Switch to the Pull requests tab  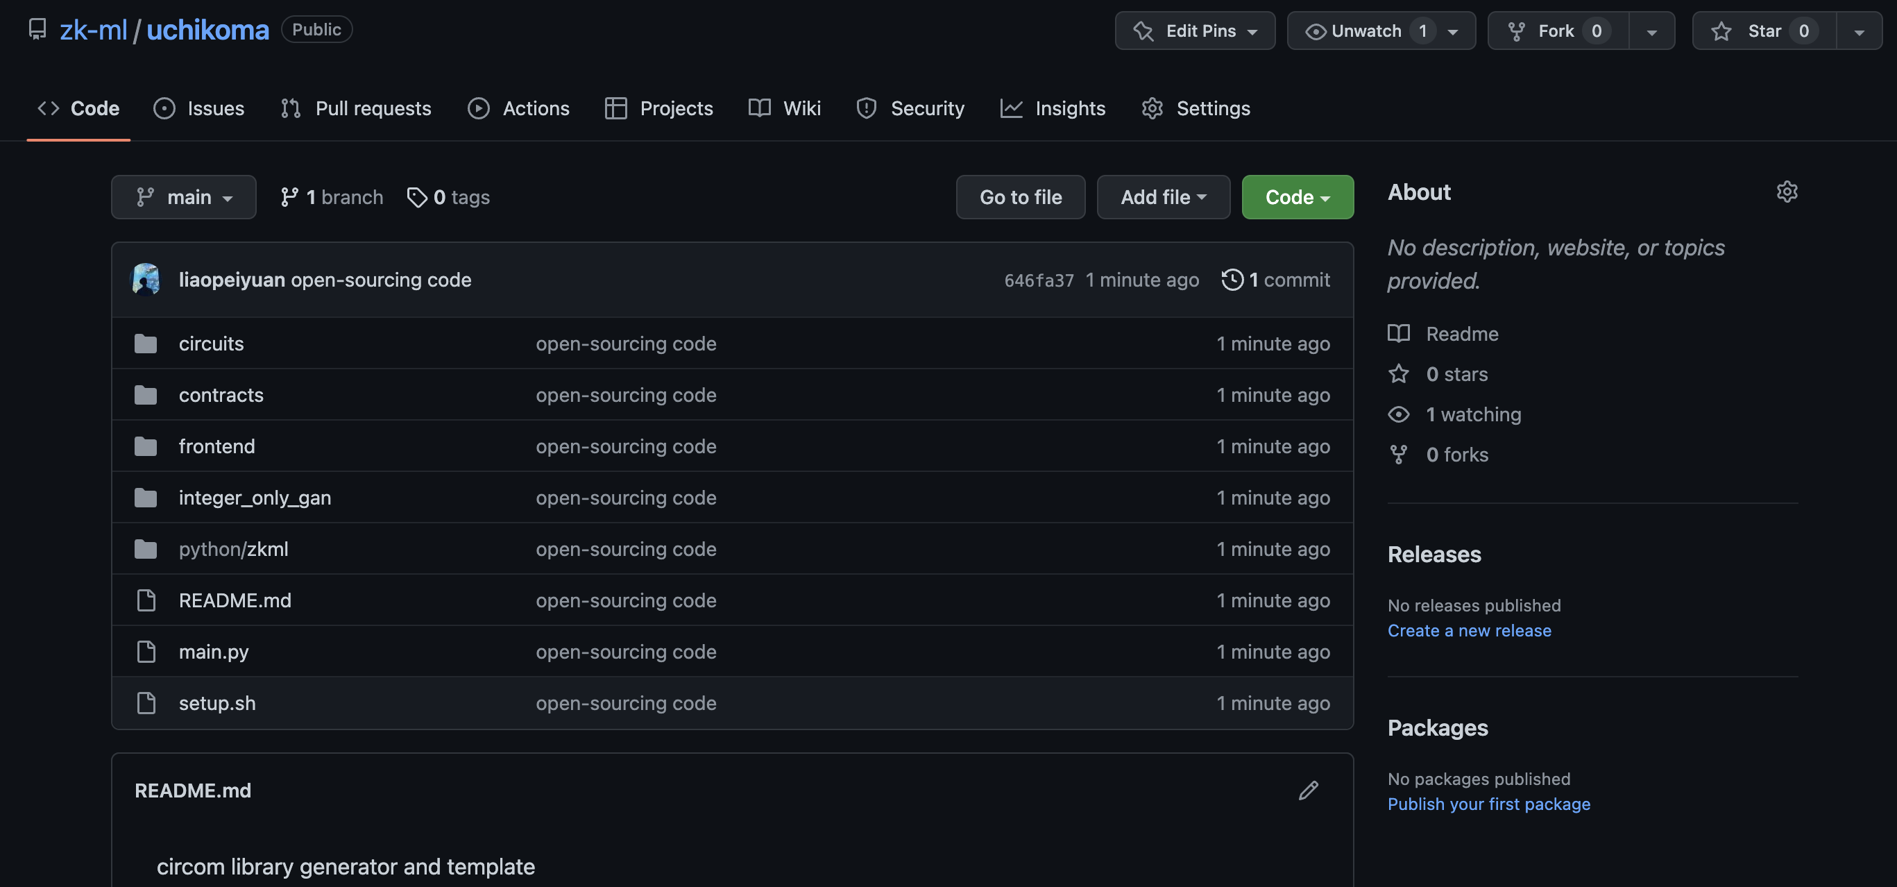click(356, 109)
